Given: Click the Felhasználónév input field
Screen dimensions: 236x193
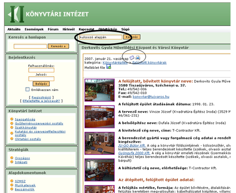Looking at the screenshot, I should pos(41,70).
